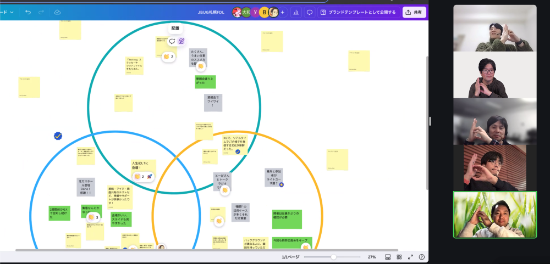Click the blue checkmark badge left of circles
Viewport: 550px width, 264px height.
[x=58, y=136]
